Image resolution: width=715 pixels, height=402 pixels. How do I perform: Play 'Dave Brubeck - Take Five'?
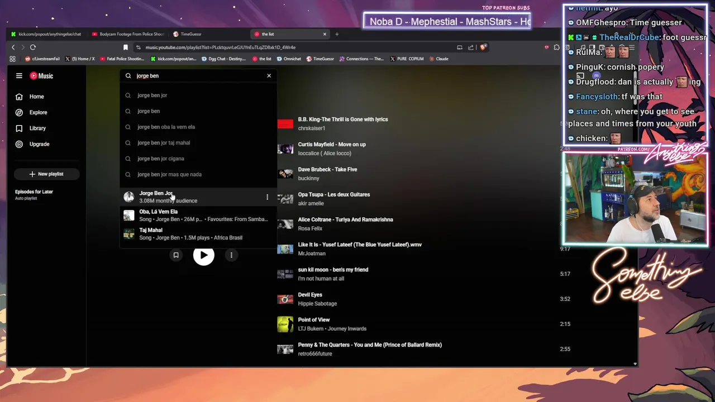(327, 170)
